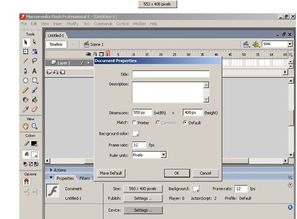Click the OK button
The width and height of the screenshot is (297, 219).
click(177, 173)
